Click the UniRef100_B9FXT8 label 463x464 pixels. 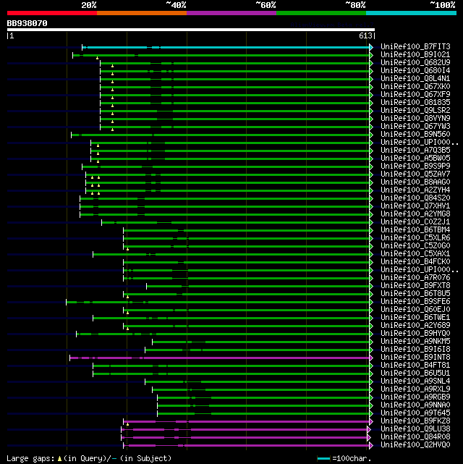click(415, 285)
